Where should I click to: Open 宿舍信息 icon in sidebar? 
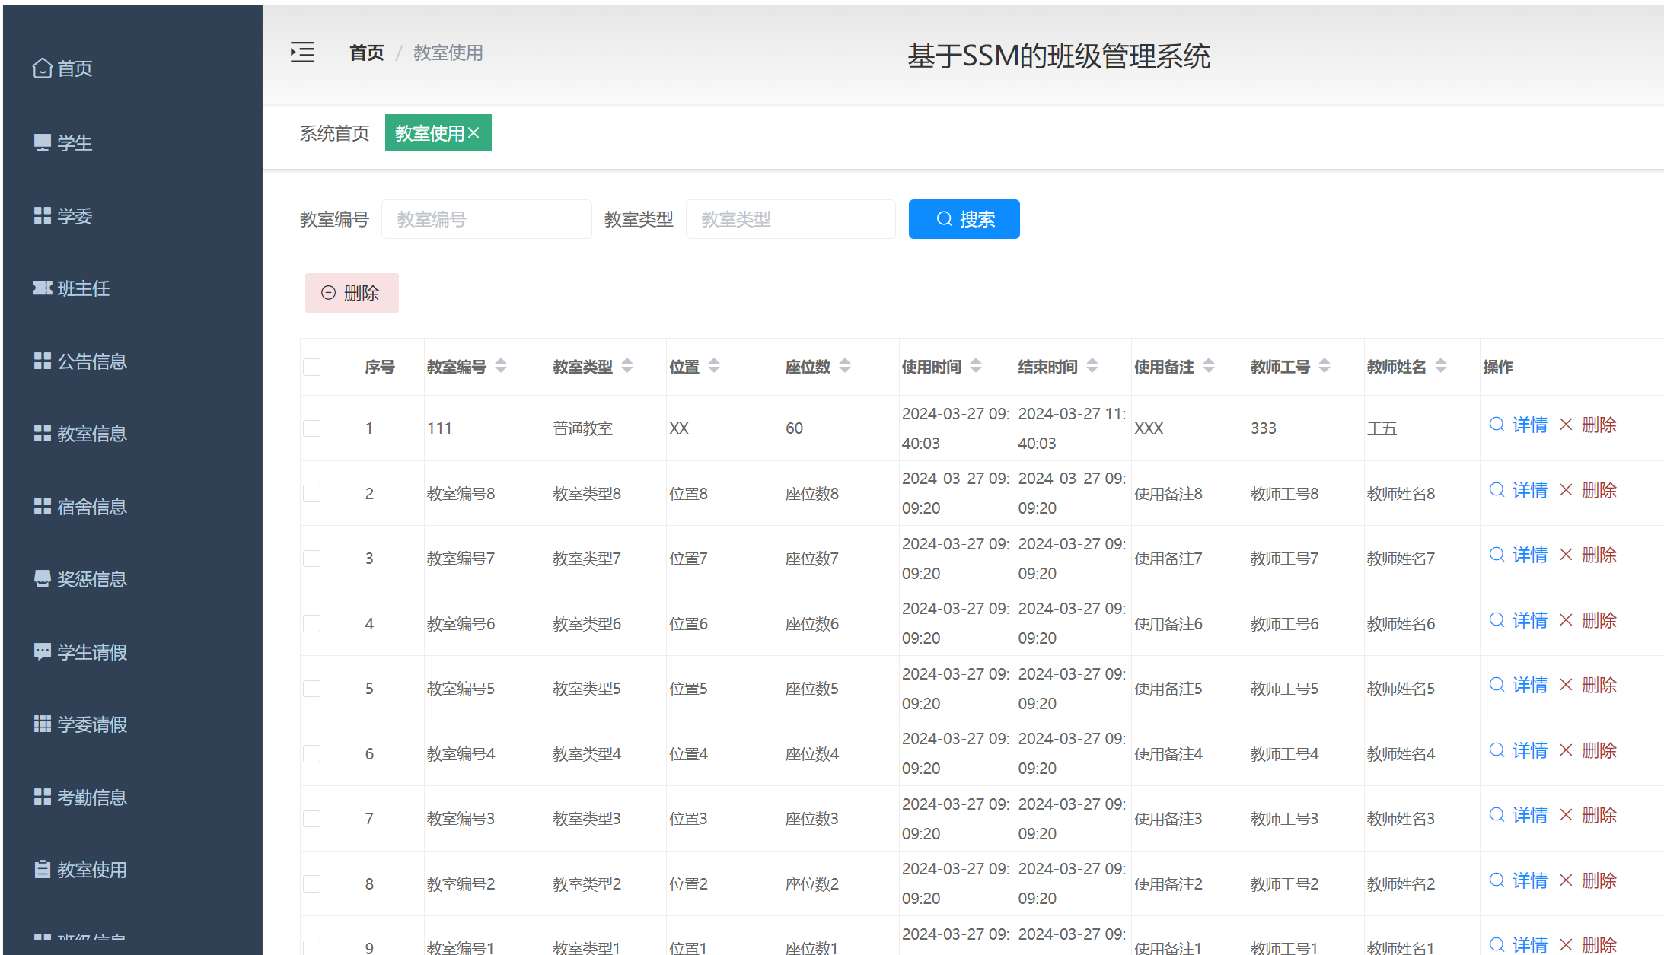(x=43, y=507)
